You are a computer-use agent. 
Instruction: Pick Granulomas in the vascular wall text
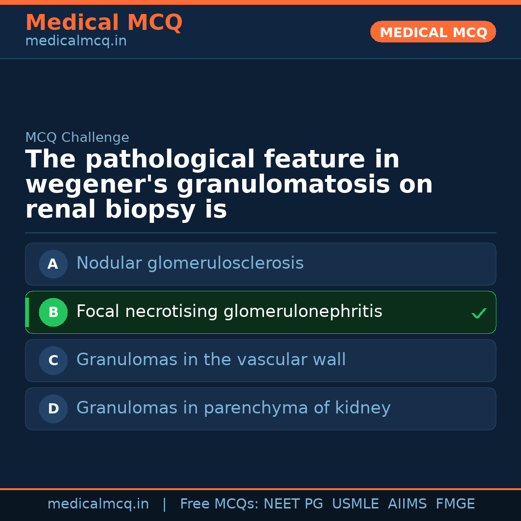click(211, 360)
